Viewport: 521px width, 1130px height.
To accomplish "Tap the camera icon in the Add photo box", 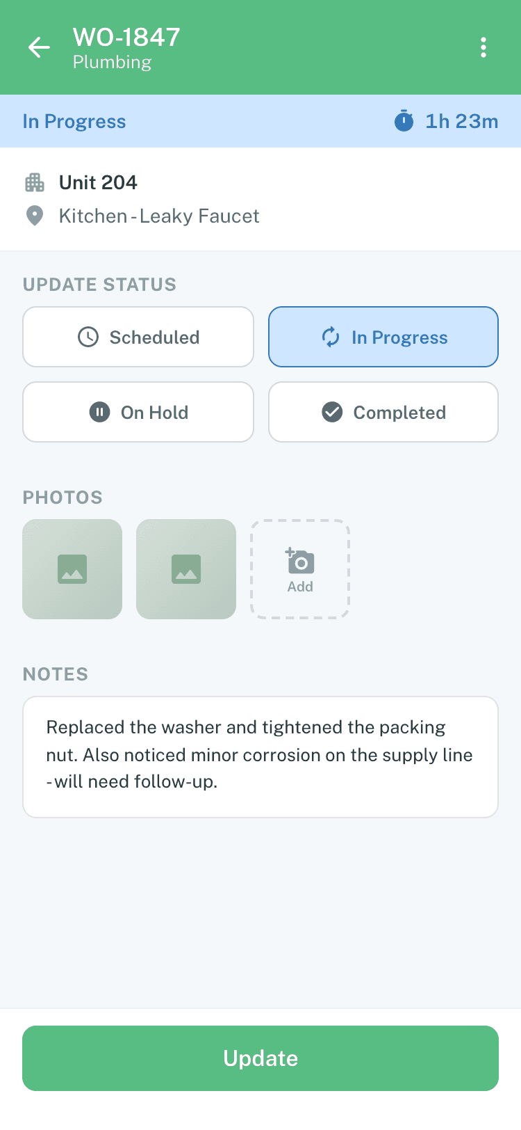I will (x=300, y=560).
